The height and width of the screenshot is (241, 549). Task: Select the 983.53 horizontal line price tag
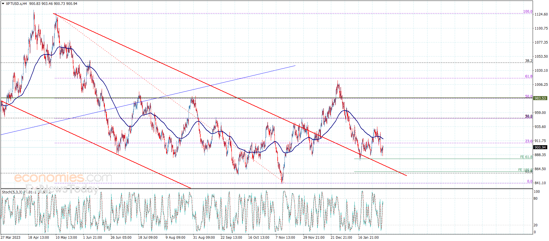[x=540, y=98]
